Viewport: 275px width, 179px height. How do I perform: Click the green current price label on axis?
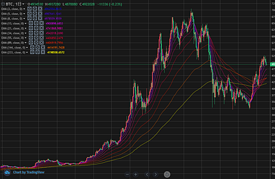273,64
